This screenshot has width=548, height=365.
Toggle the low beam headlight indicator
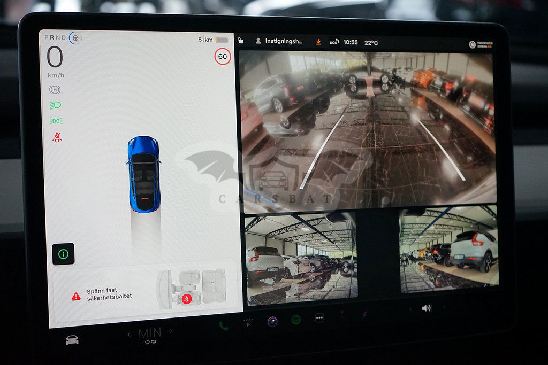click(x=55, y=105)
